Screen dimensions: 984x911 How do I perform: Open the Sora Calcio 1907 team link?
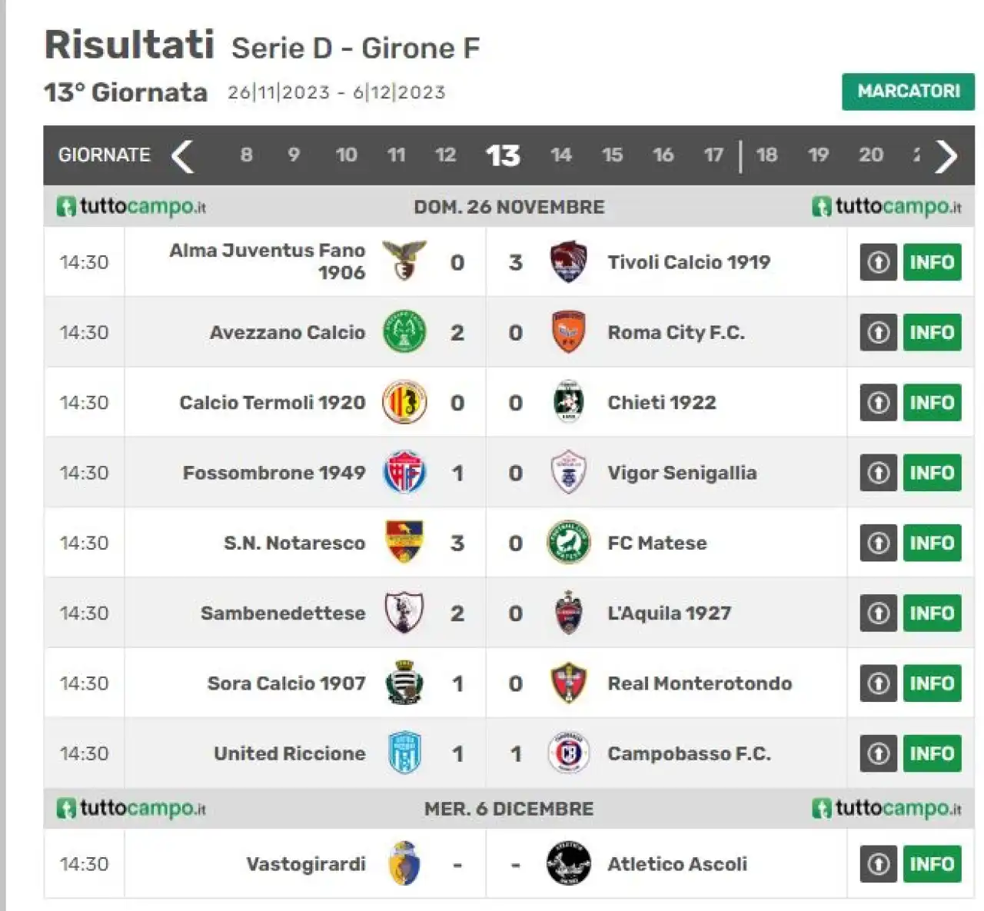click(x=286, y=683)
